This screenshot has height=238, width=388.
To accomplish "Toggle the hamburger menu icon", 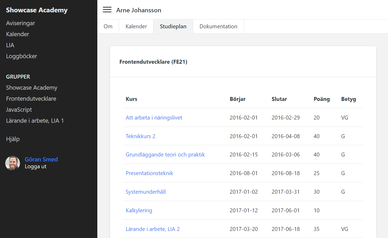I will pos(107,10).
